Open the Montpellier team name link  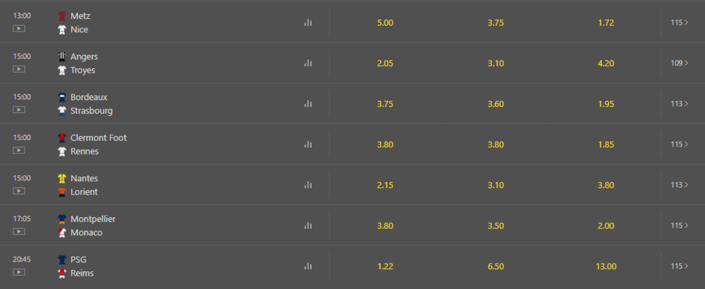(93, 219)
